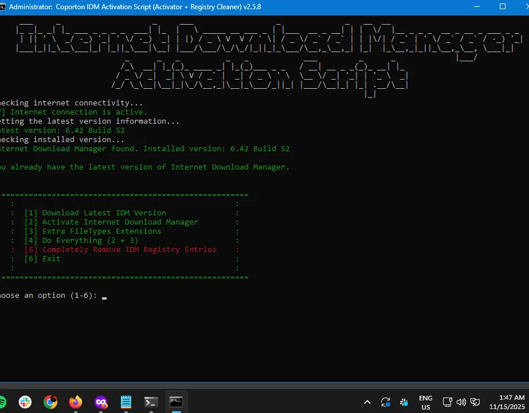
Task: Open the volume speaker tray icon
Action: [461, 402]
